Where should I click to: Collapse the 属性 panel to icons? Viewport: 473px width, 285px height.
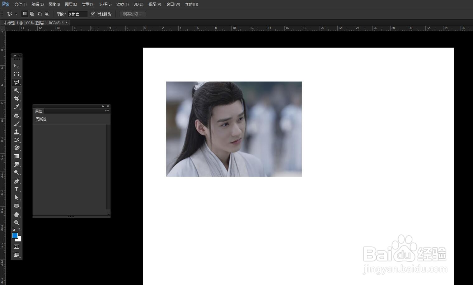(x=103, y=106)
